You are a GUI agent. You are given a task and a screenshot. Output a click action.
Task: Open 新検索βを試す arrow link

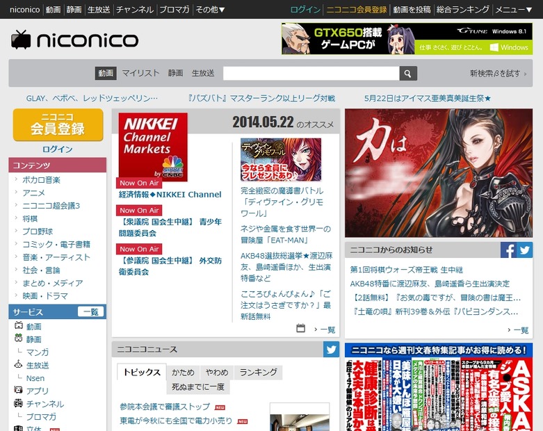(498, 74)
